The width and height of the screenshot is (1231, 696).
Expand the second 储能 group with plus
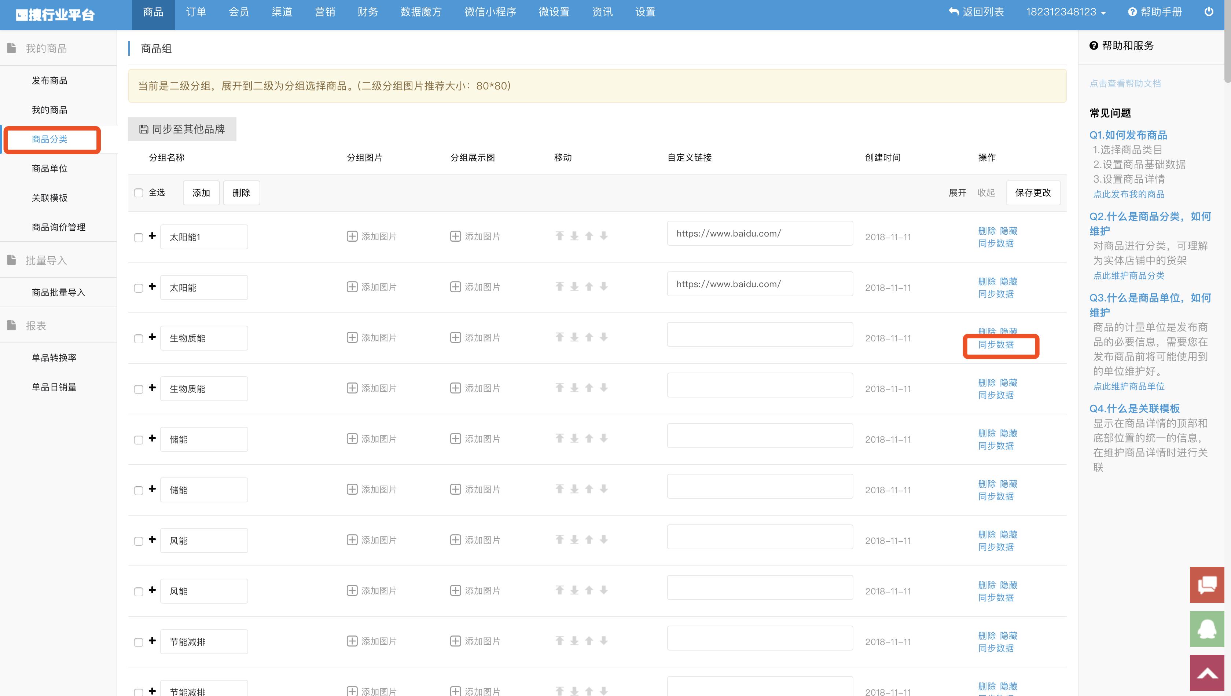[153, 489]
